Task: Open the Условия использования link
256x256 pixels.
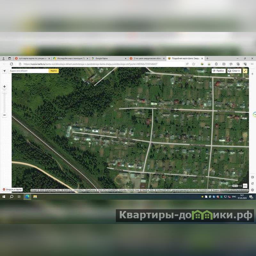Action: [234, 190]
